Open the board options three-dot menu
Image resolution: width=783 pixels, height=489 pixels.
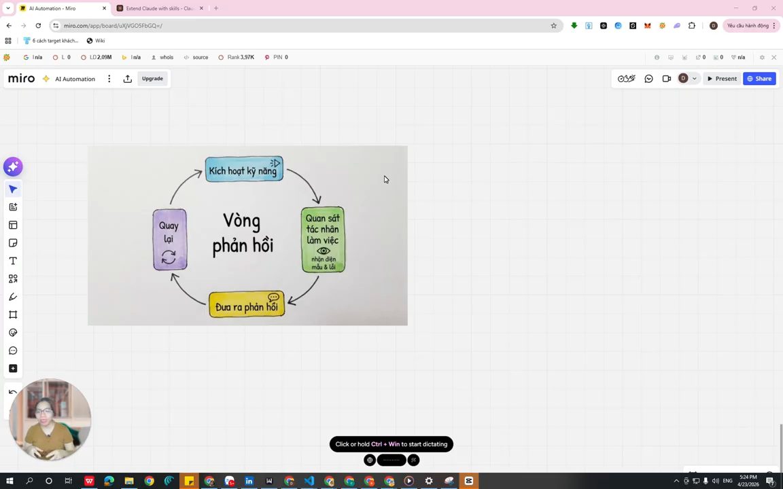click(x=109, y=79)
